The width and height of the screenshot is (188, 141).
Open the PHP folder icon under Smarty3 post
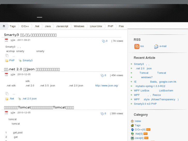(x=7, y=61)
